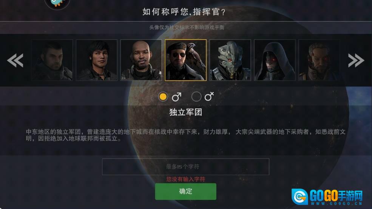372x209 pixels.
Task: Click the 独立军团 faction title
Action: (x=185, y=112)
